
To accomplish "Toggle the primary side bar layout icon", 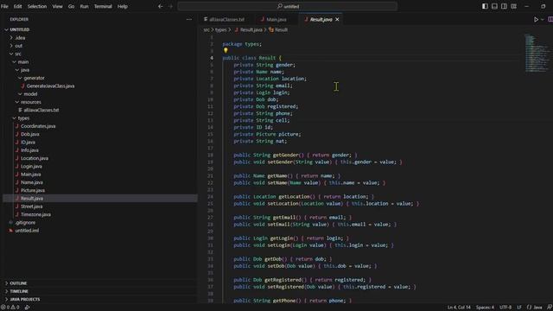I will pyautogui.click(x=485, y=6).
